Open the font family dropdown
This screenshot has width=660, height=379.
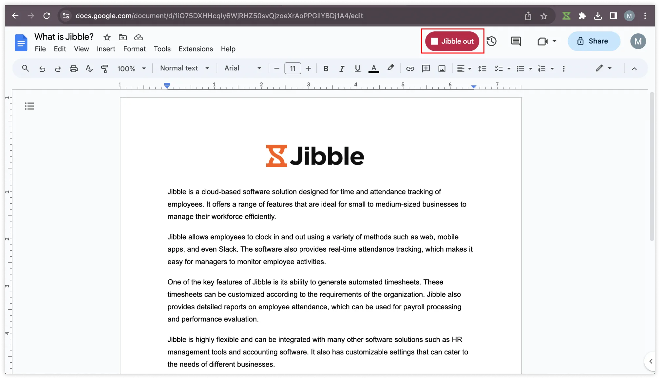pos(242,68)
